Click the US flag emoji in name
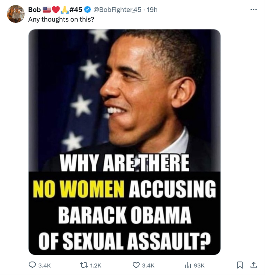265x275 pixels. tap(47, 10)
